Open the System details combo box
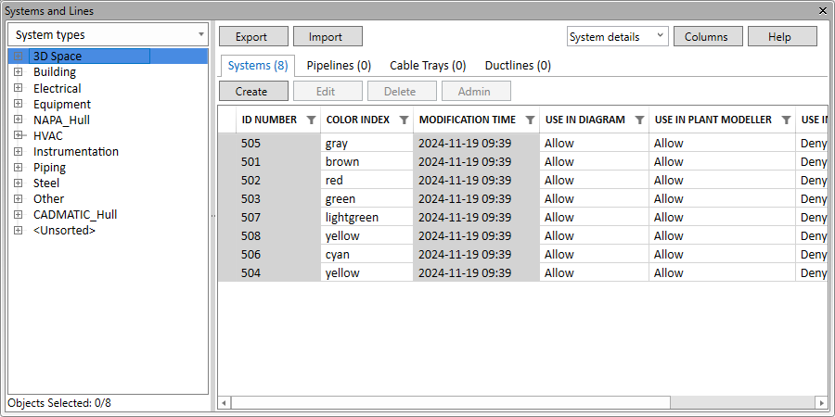The width and height of the screenshot is (835, 417). 617,37
